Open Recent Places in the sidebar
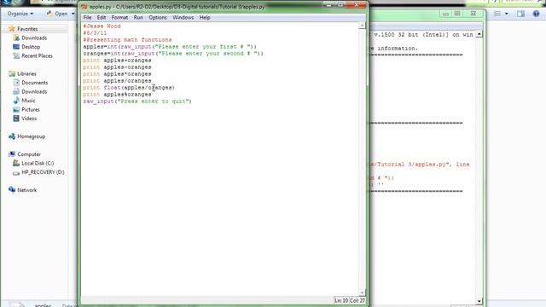This screenshot has width=546, height=307. point(37,55)
